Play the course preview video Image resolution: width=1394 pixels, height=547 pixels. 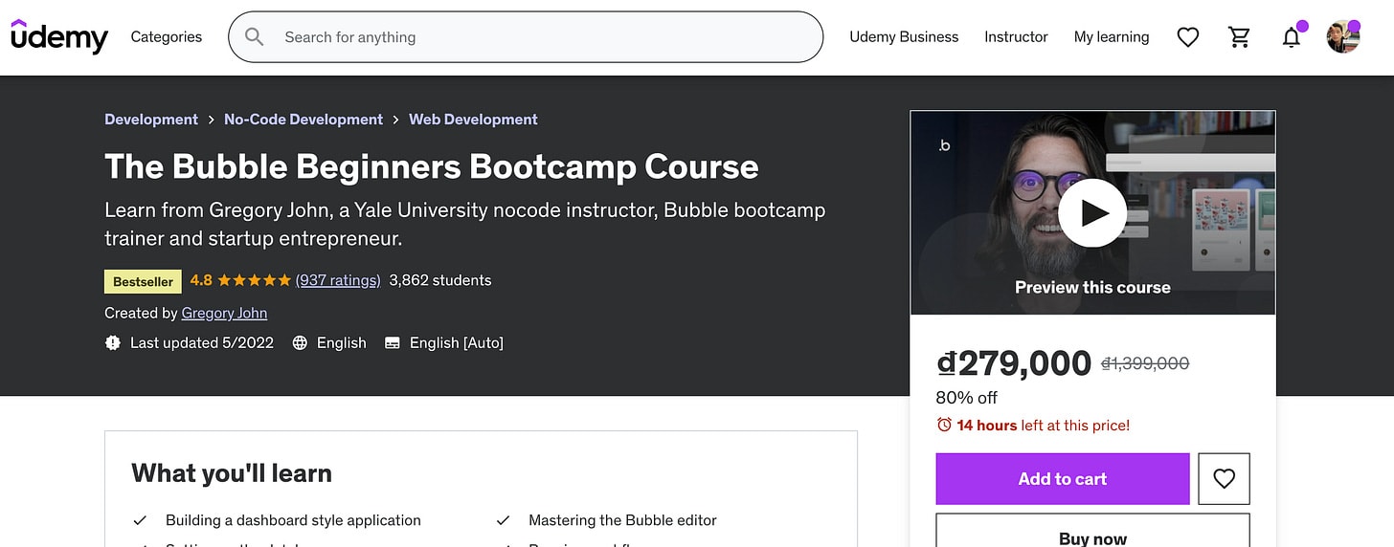tap(1092, 213)
